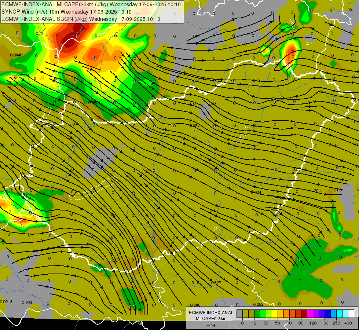This screenshot has width=359, height=330.
Task: Click the legend tick value 160
Action: click(325, 323)
